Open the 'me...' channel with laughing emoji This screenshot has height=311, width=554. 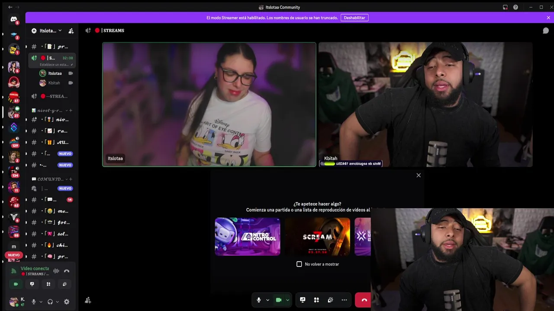(52, 211)
